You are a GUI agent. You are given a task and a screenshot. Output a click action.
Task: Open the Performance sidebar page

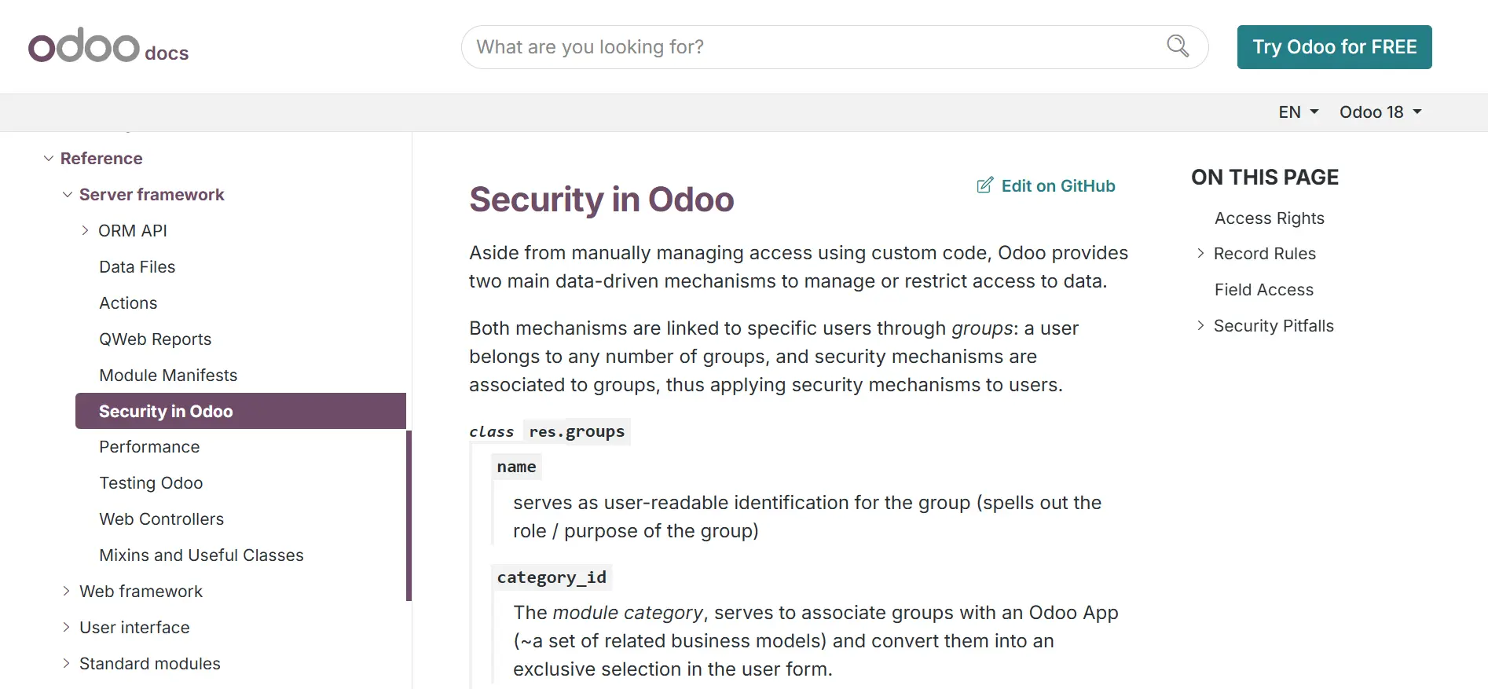click(x=149, y=447)
